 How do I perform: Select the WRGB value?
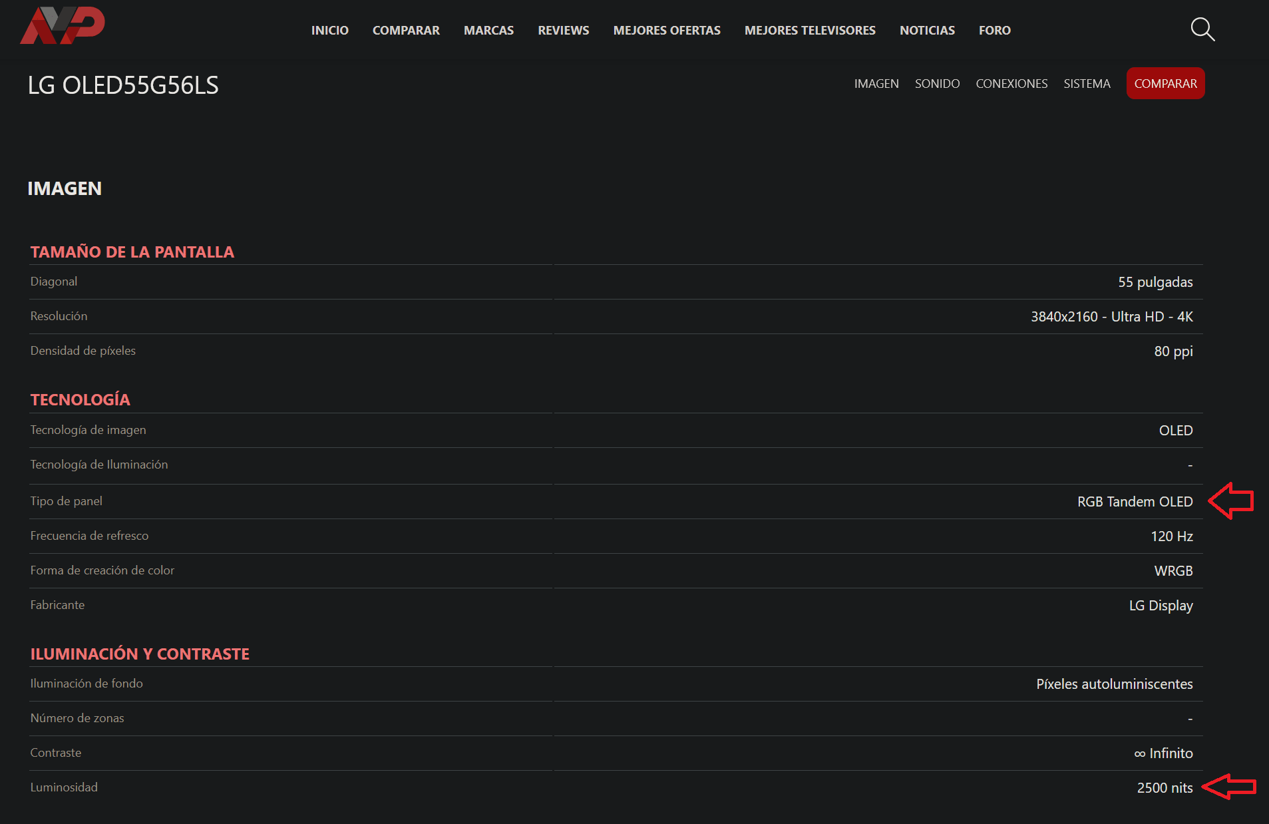click(x=1173, y=571)
